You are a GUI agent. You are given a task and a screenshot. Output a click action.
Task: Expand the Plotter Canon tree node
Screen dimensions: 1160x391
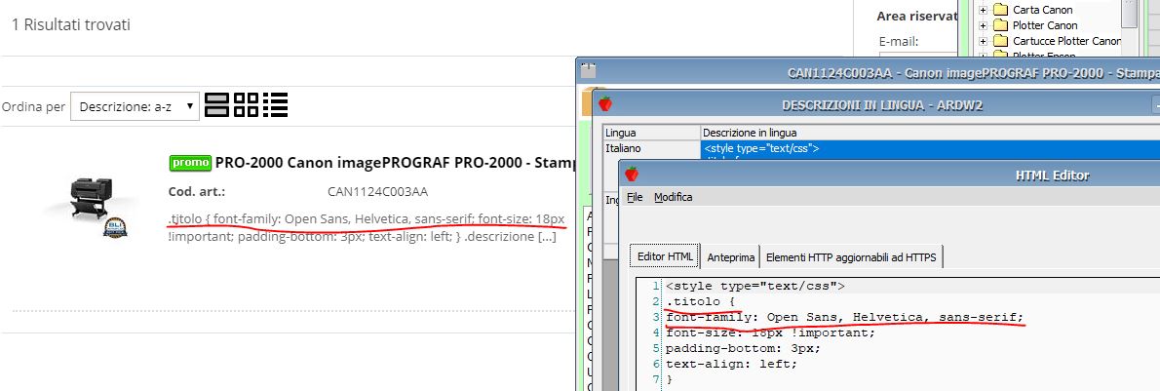point(984,26)
